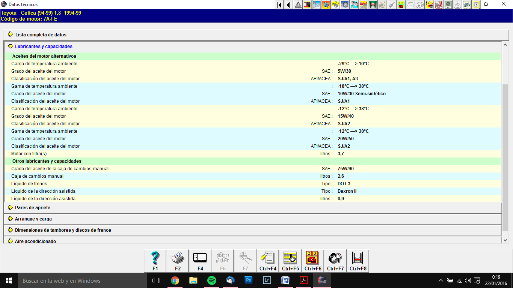Viewport: 513px width, 288px height.
Task: Expand the Arranque y carga section
Action: [253, 219]
